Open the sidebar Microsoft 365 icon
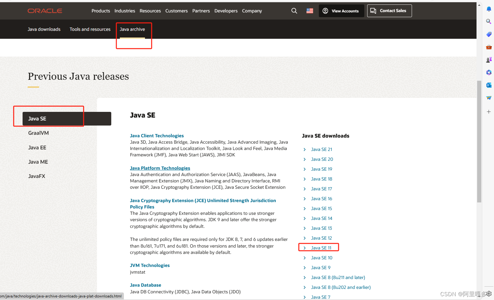Screen dimensions: 494x300 tap(489, 72)
